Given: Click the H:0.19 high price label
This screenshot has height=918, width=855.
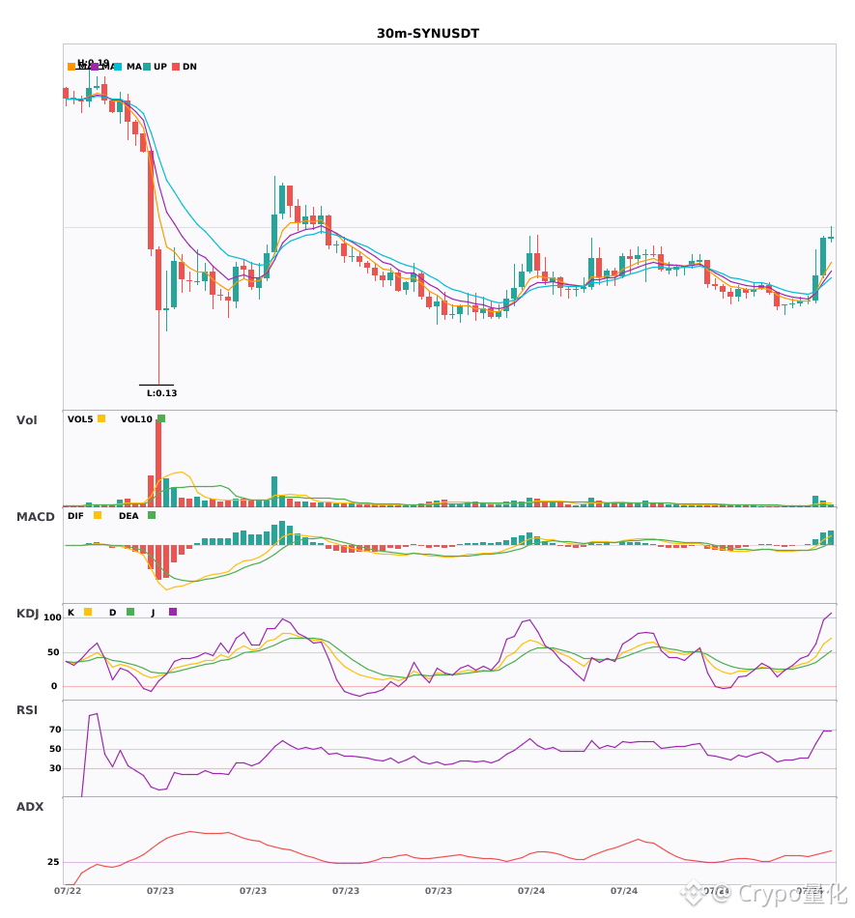Looking at the screenshot, I should 93,63.
